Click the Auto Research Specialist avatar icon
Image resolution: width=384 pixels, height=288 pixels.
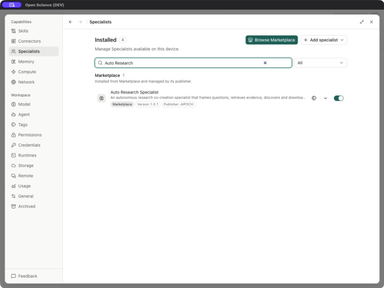click(x=101, y=98)
